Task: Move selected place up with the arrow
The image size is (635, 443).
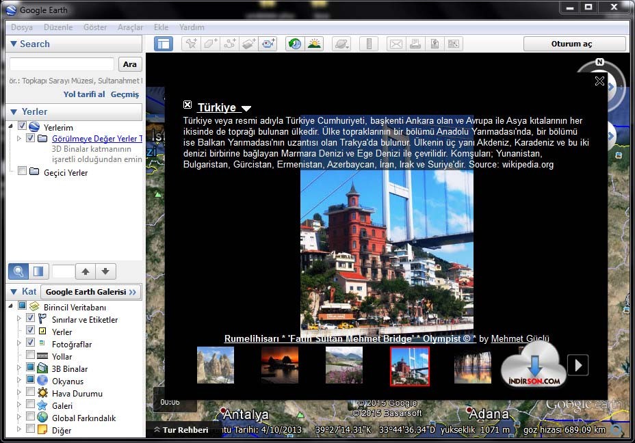Action: pyautogui.click(x=86, y=271)
